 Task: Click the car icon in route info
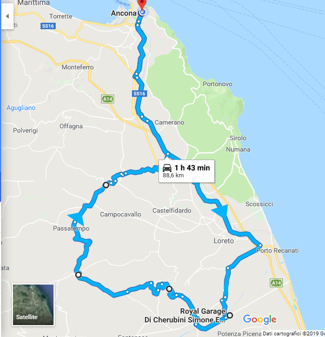pos(167,168)
